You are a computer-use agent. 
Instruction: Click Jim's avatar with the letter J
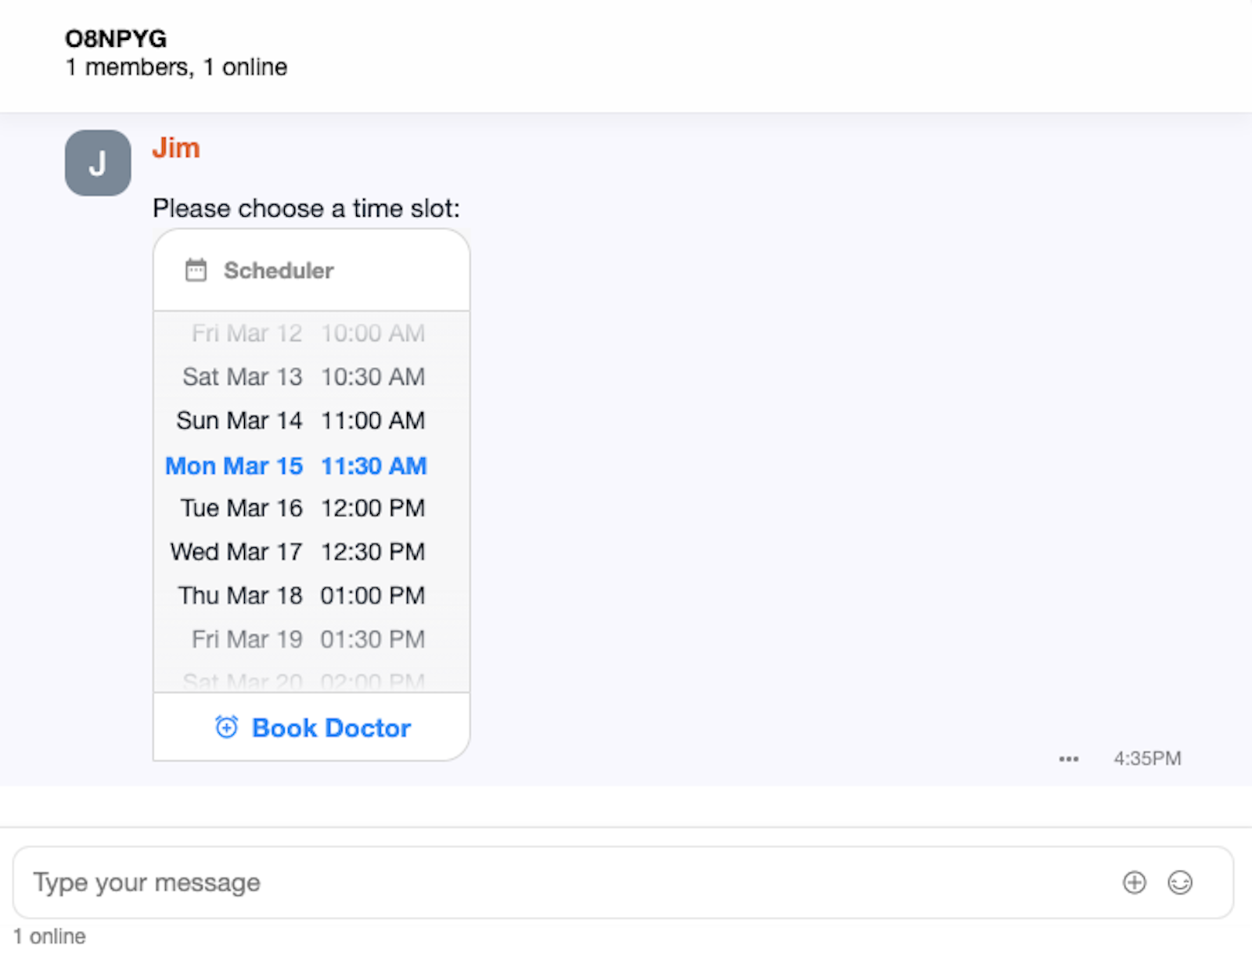coord(97,162)
